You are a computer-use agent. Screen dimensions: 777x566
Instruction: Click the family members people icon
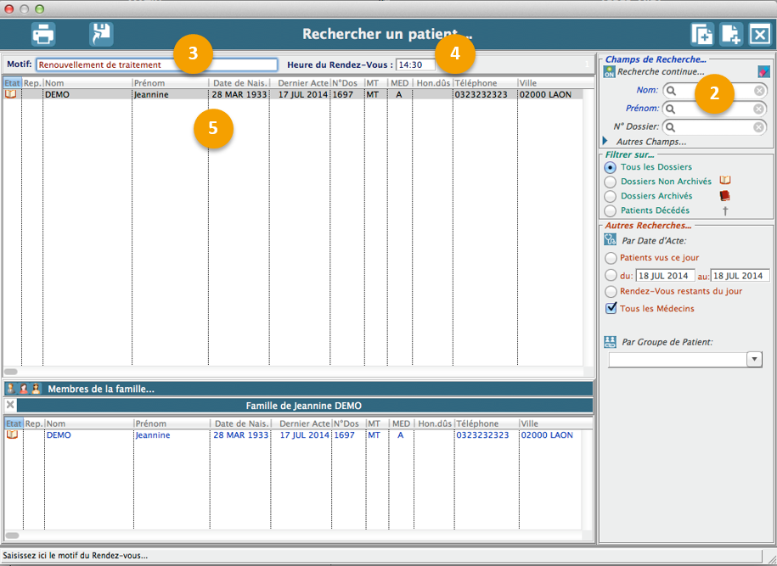pos(23,389)
